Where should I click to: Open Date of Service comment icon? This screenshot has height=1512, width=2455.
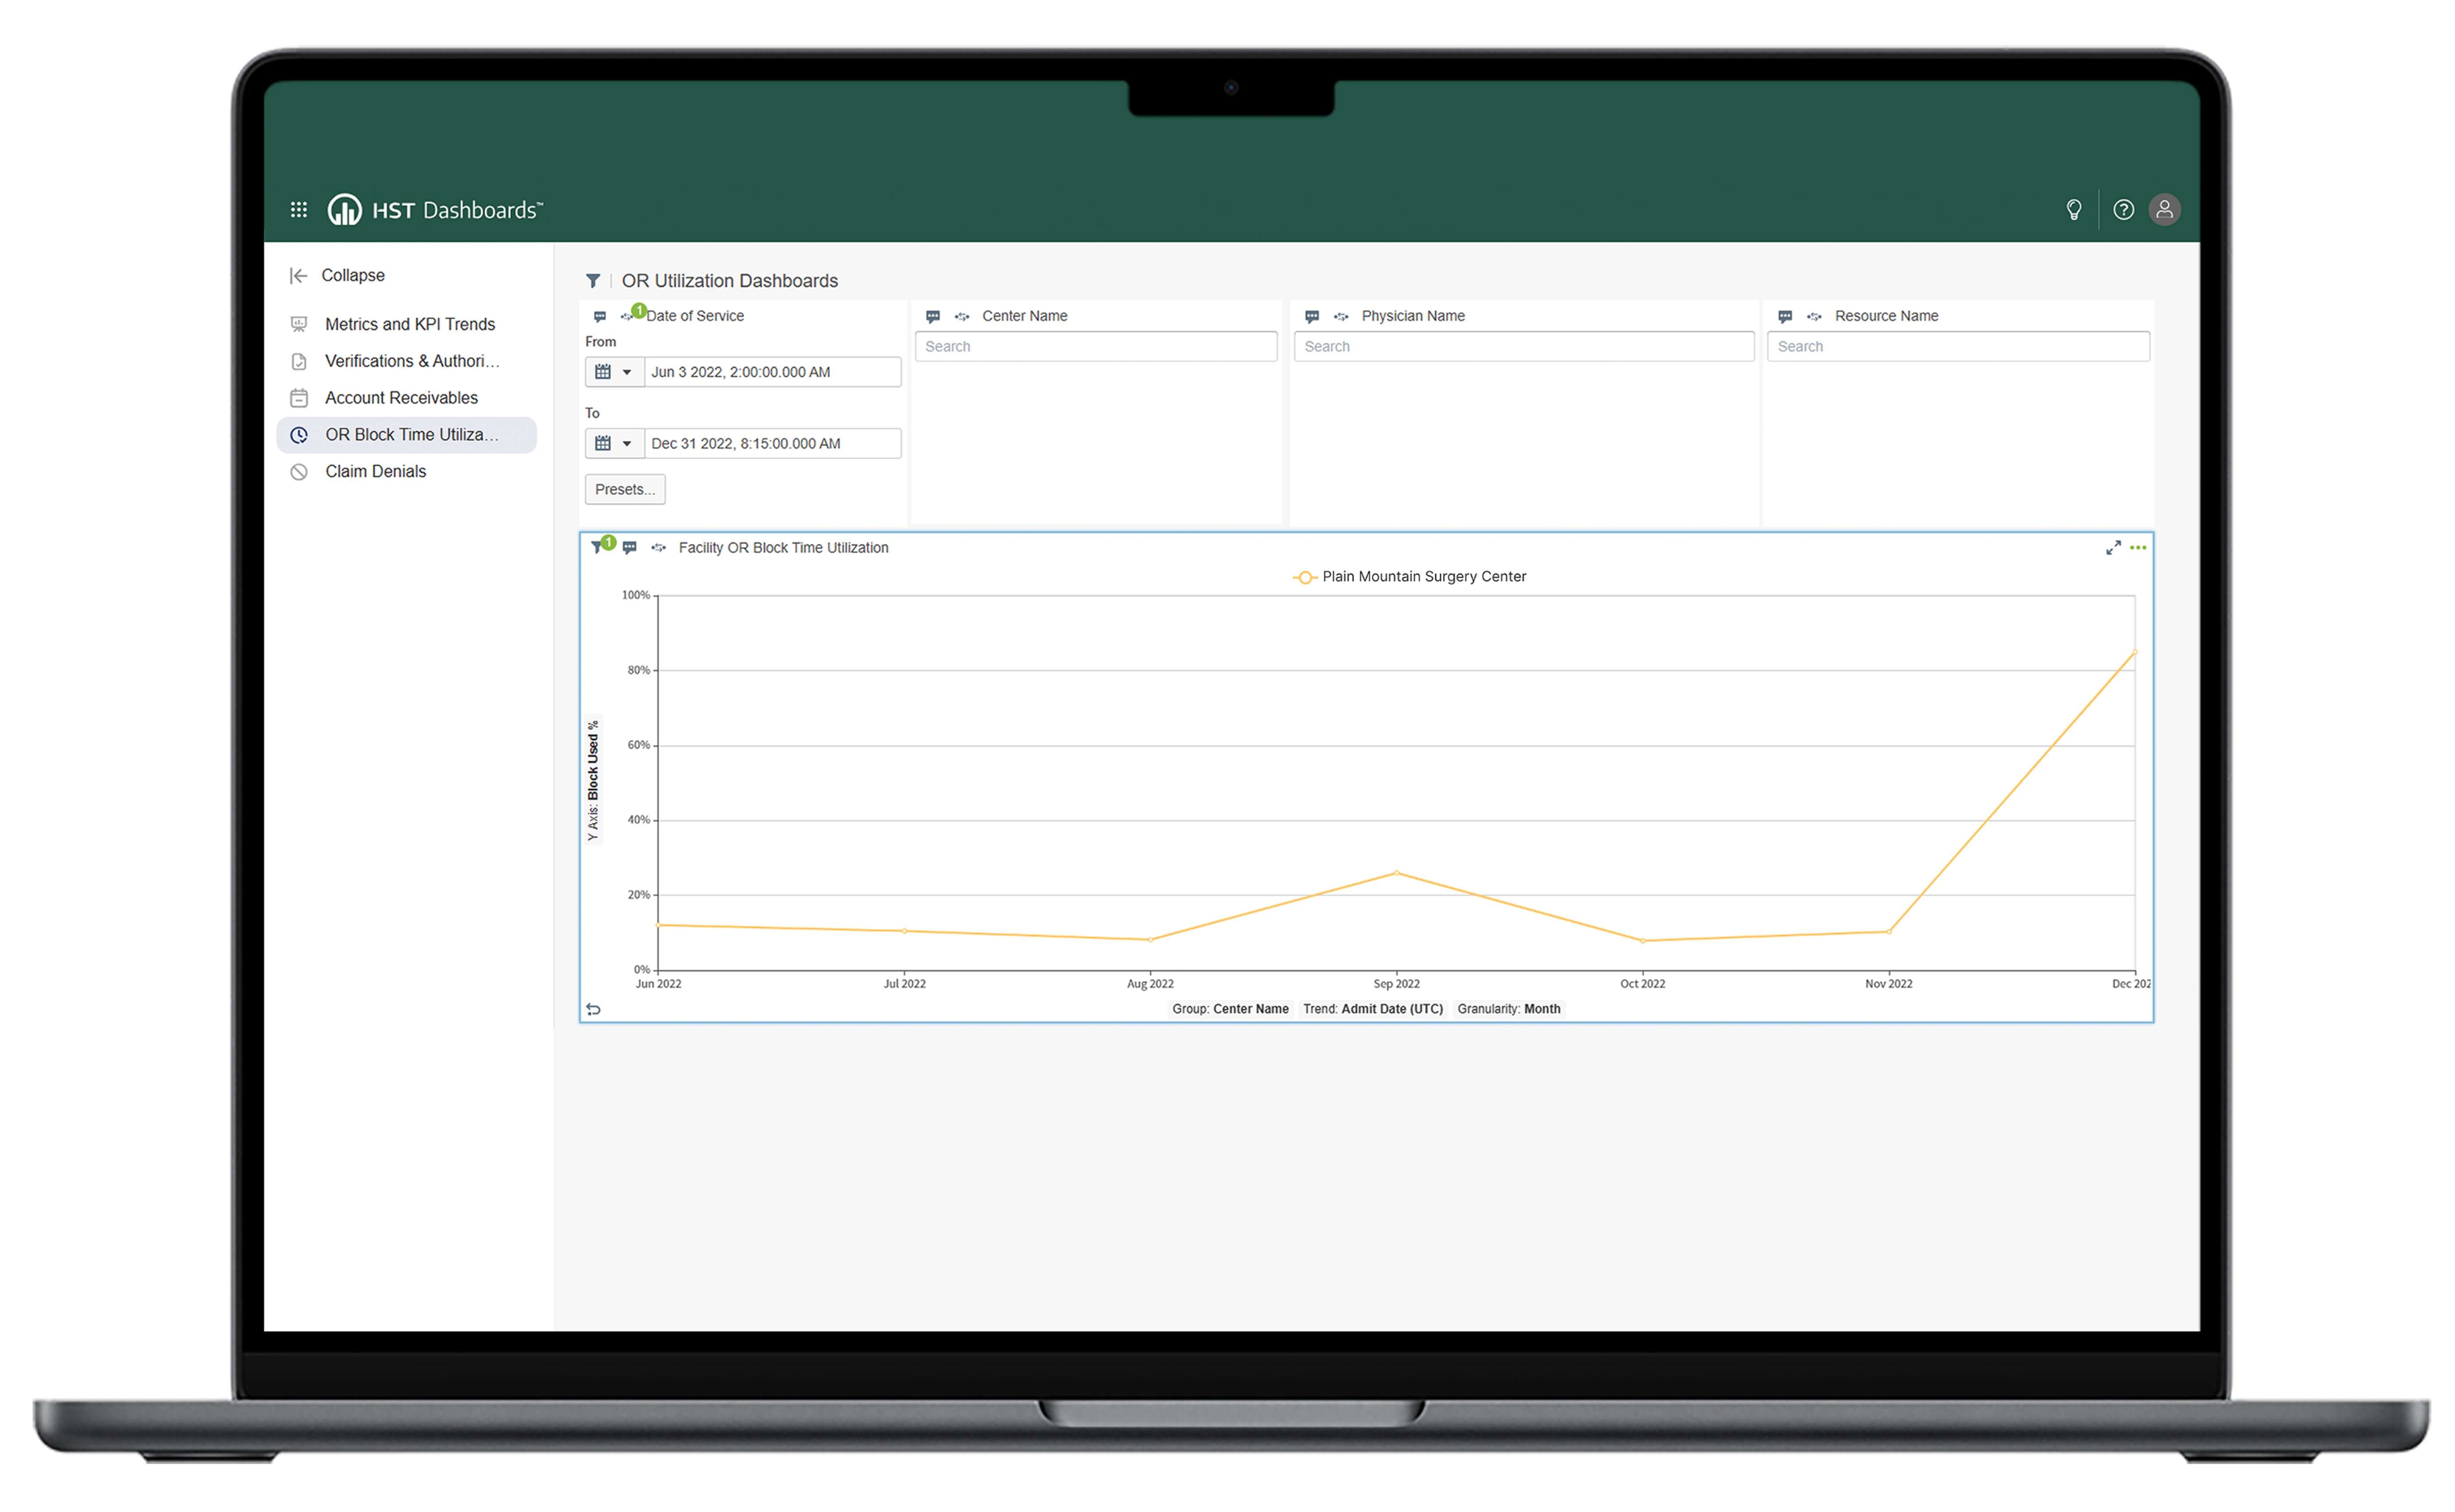tap(599, 316)
